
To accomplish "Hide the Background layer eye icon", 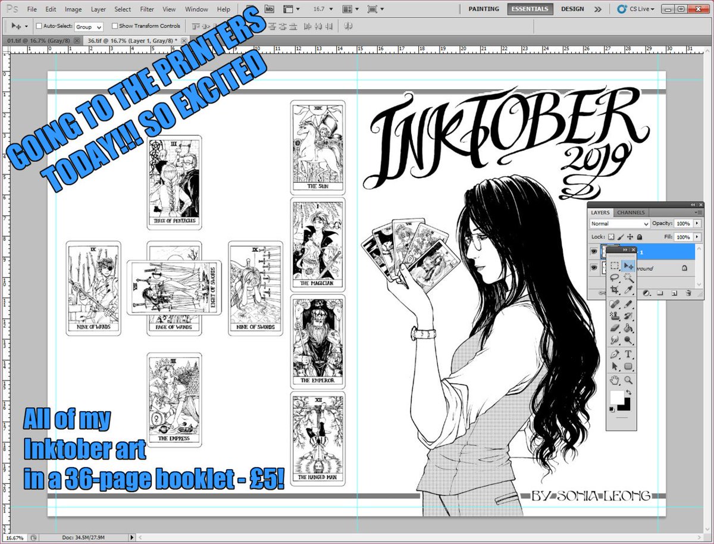I will click(x=593, y=267).
